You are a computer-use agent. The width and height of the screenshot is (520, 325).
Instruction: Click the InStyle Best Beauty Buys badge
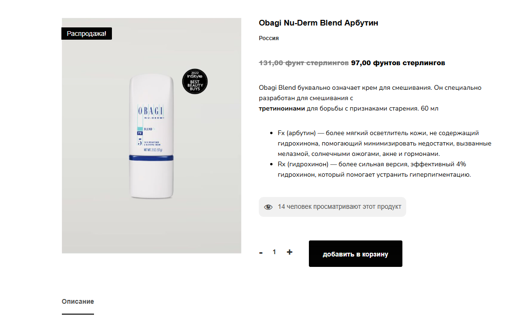(x=195, y=82)
